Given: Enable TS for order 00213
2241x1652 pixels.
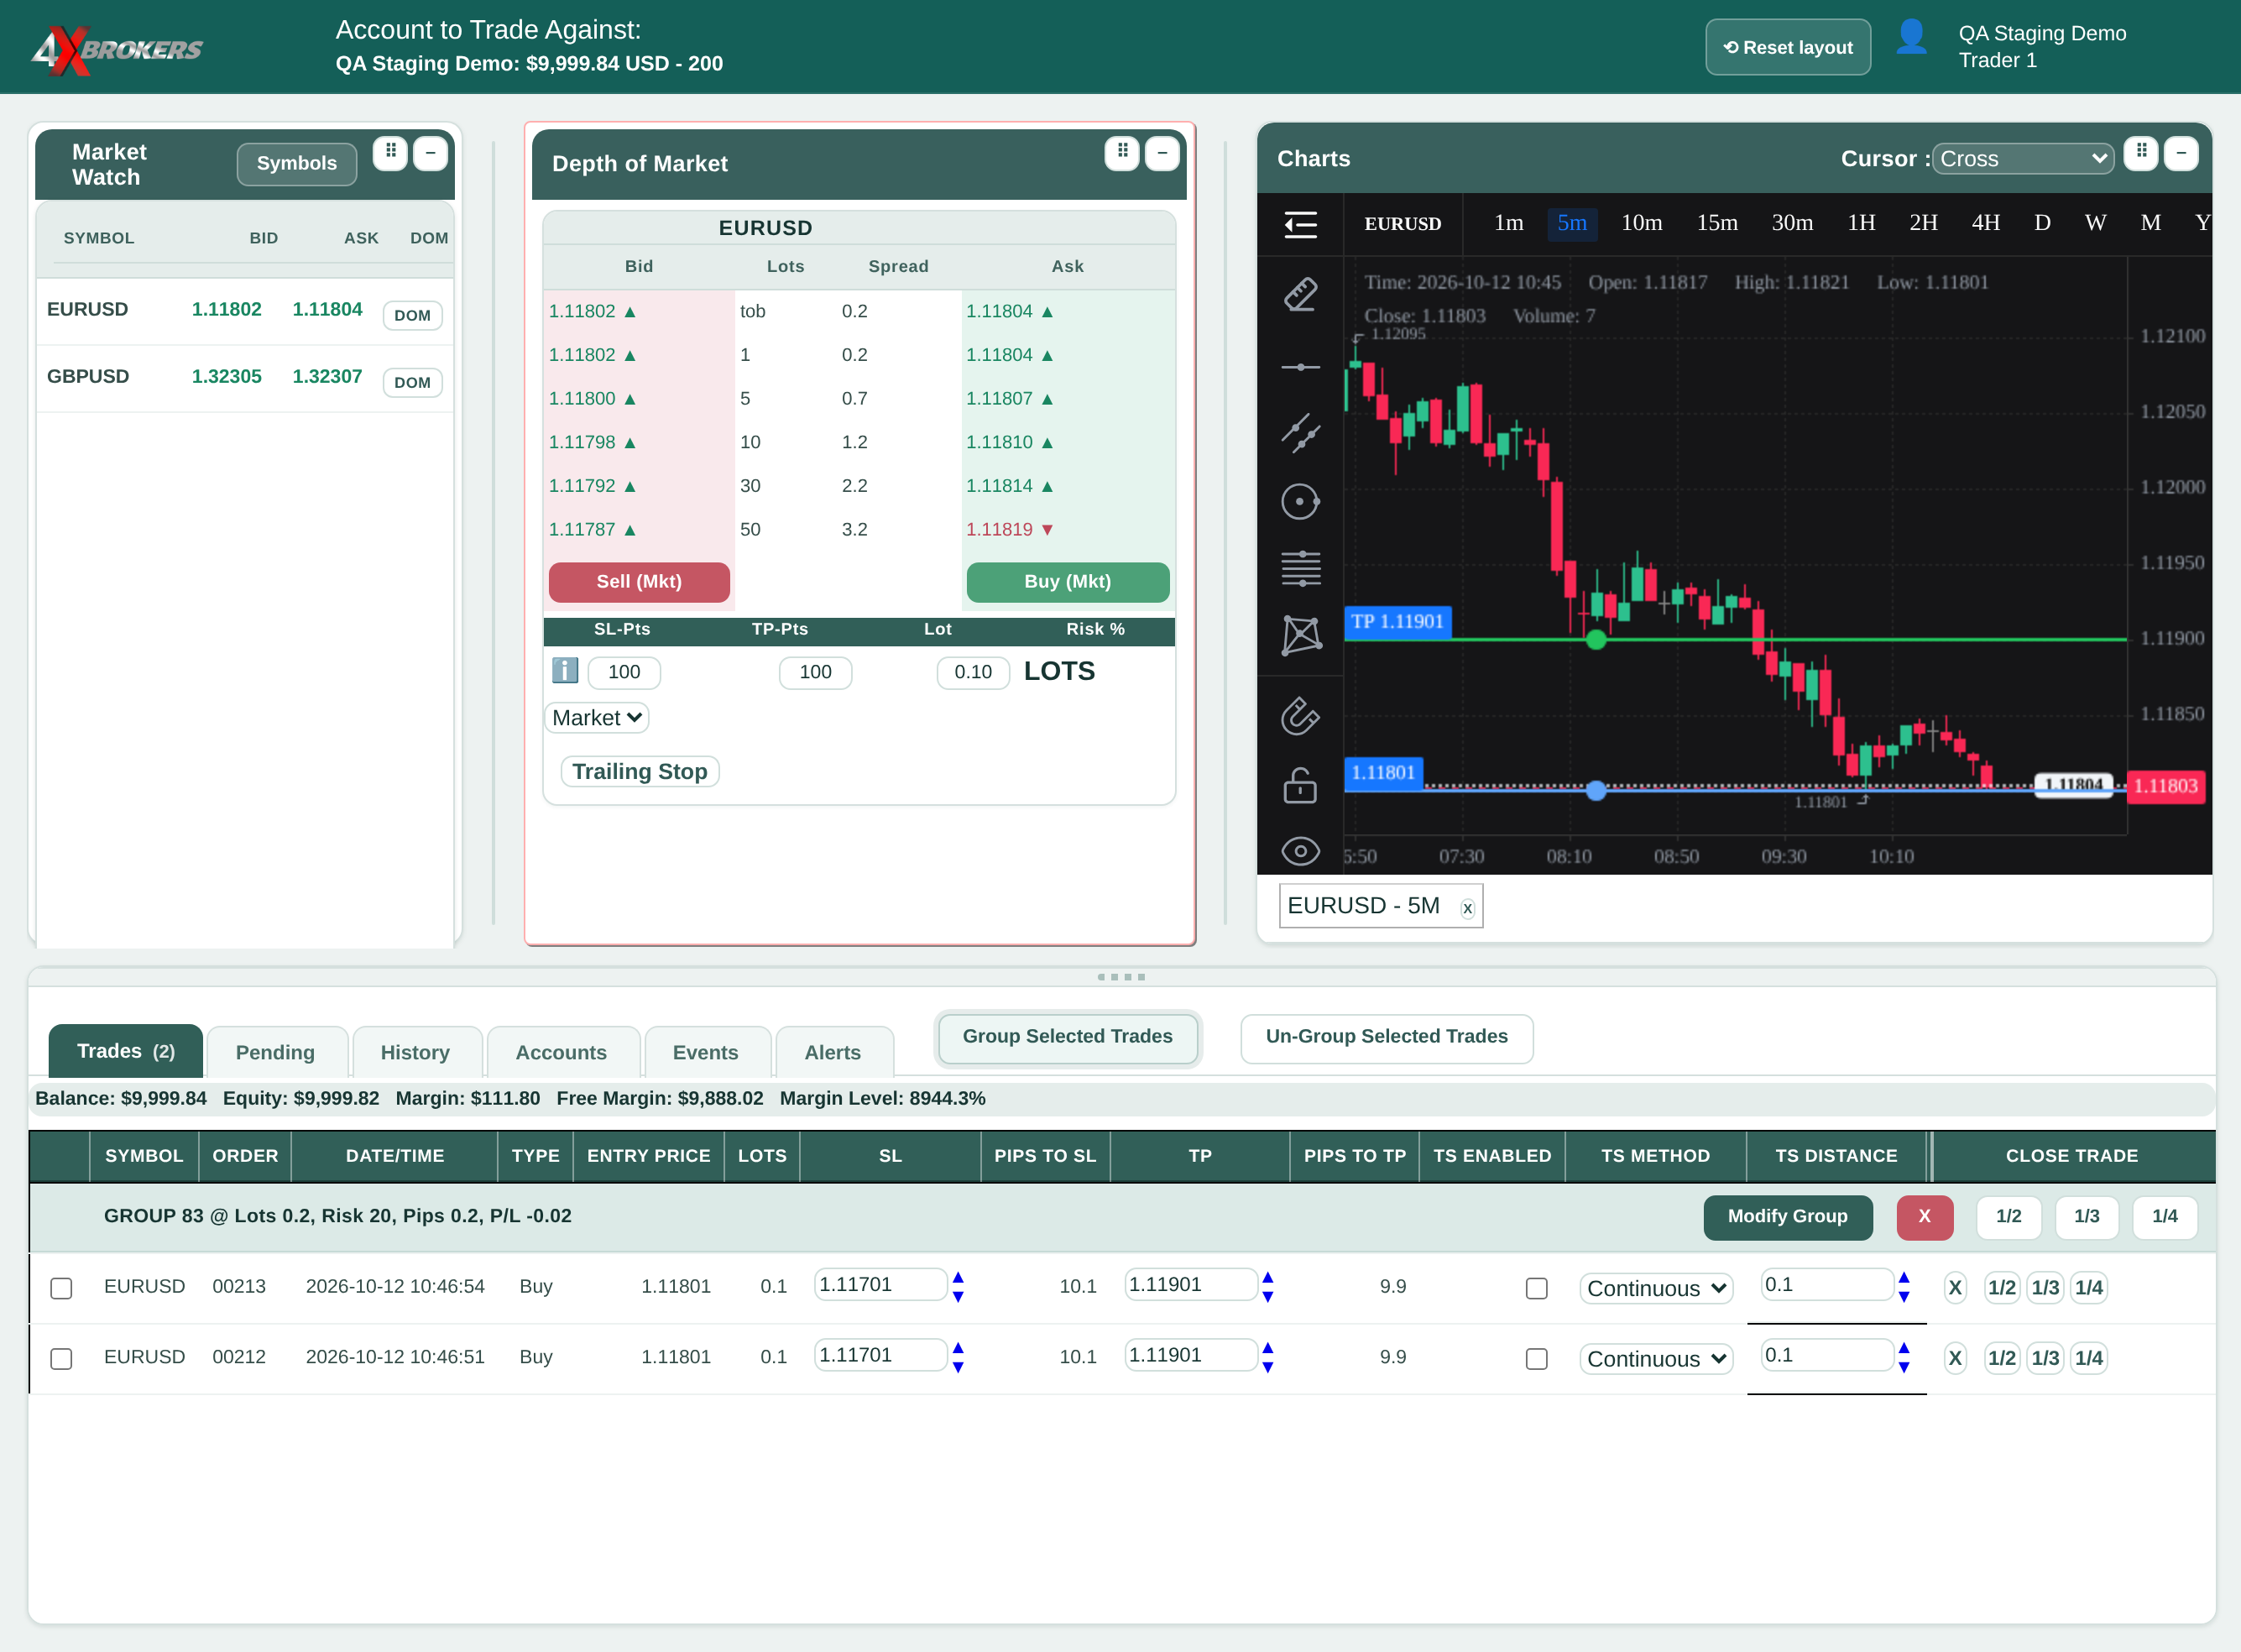Looking at the screenshot, I should [x=1537, y=1288].
